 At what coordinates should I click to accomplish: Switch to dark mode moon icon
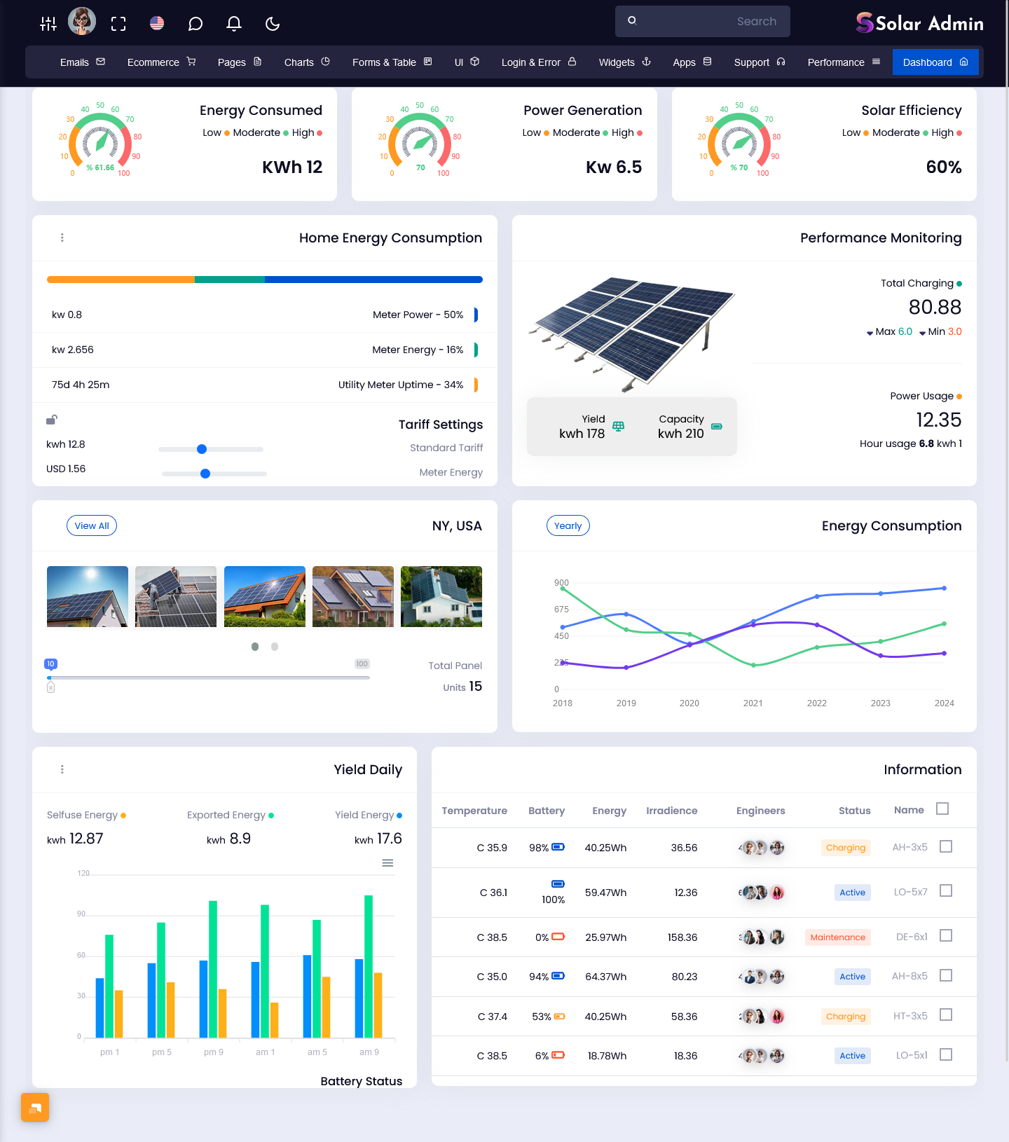(x=273, y=24)
